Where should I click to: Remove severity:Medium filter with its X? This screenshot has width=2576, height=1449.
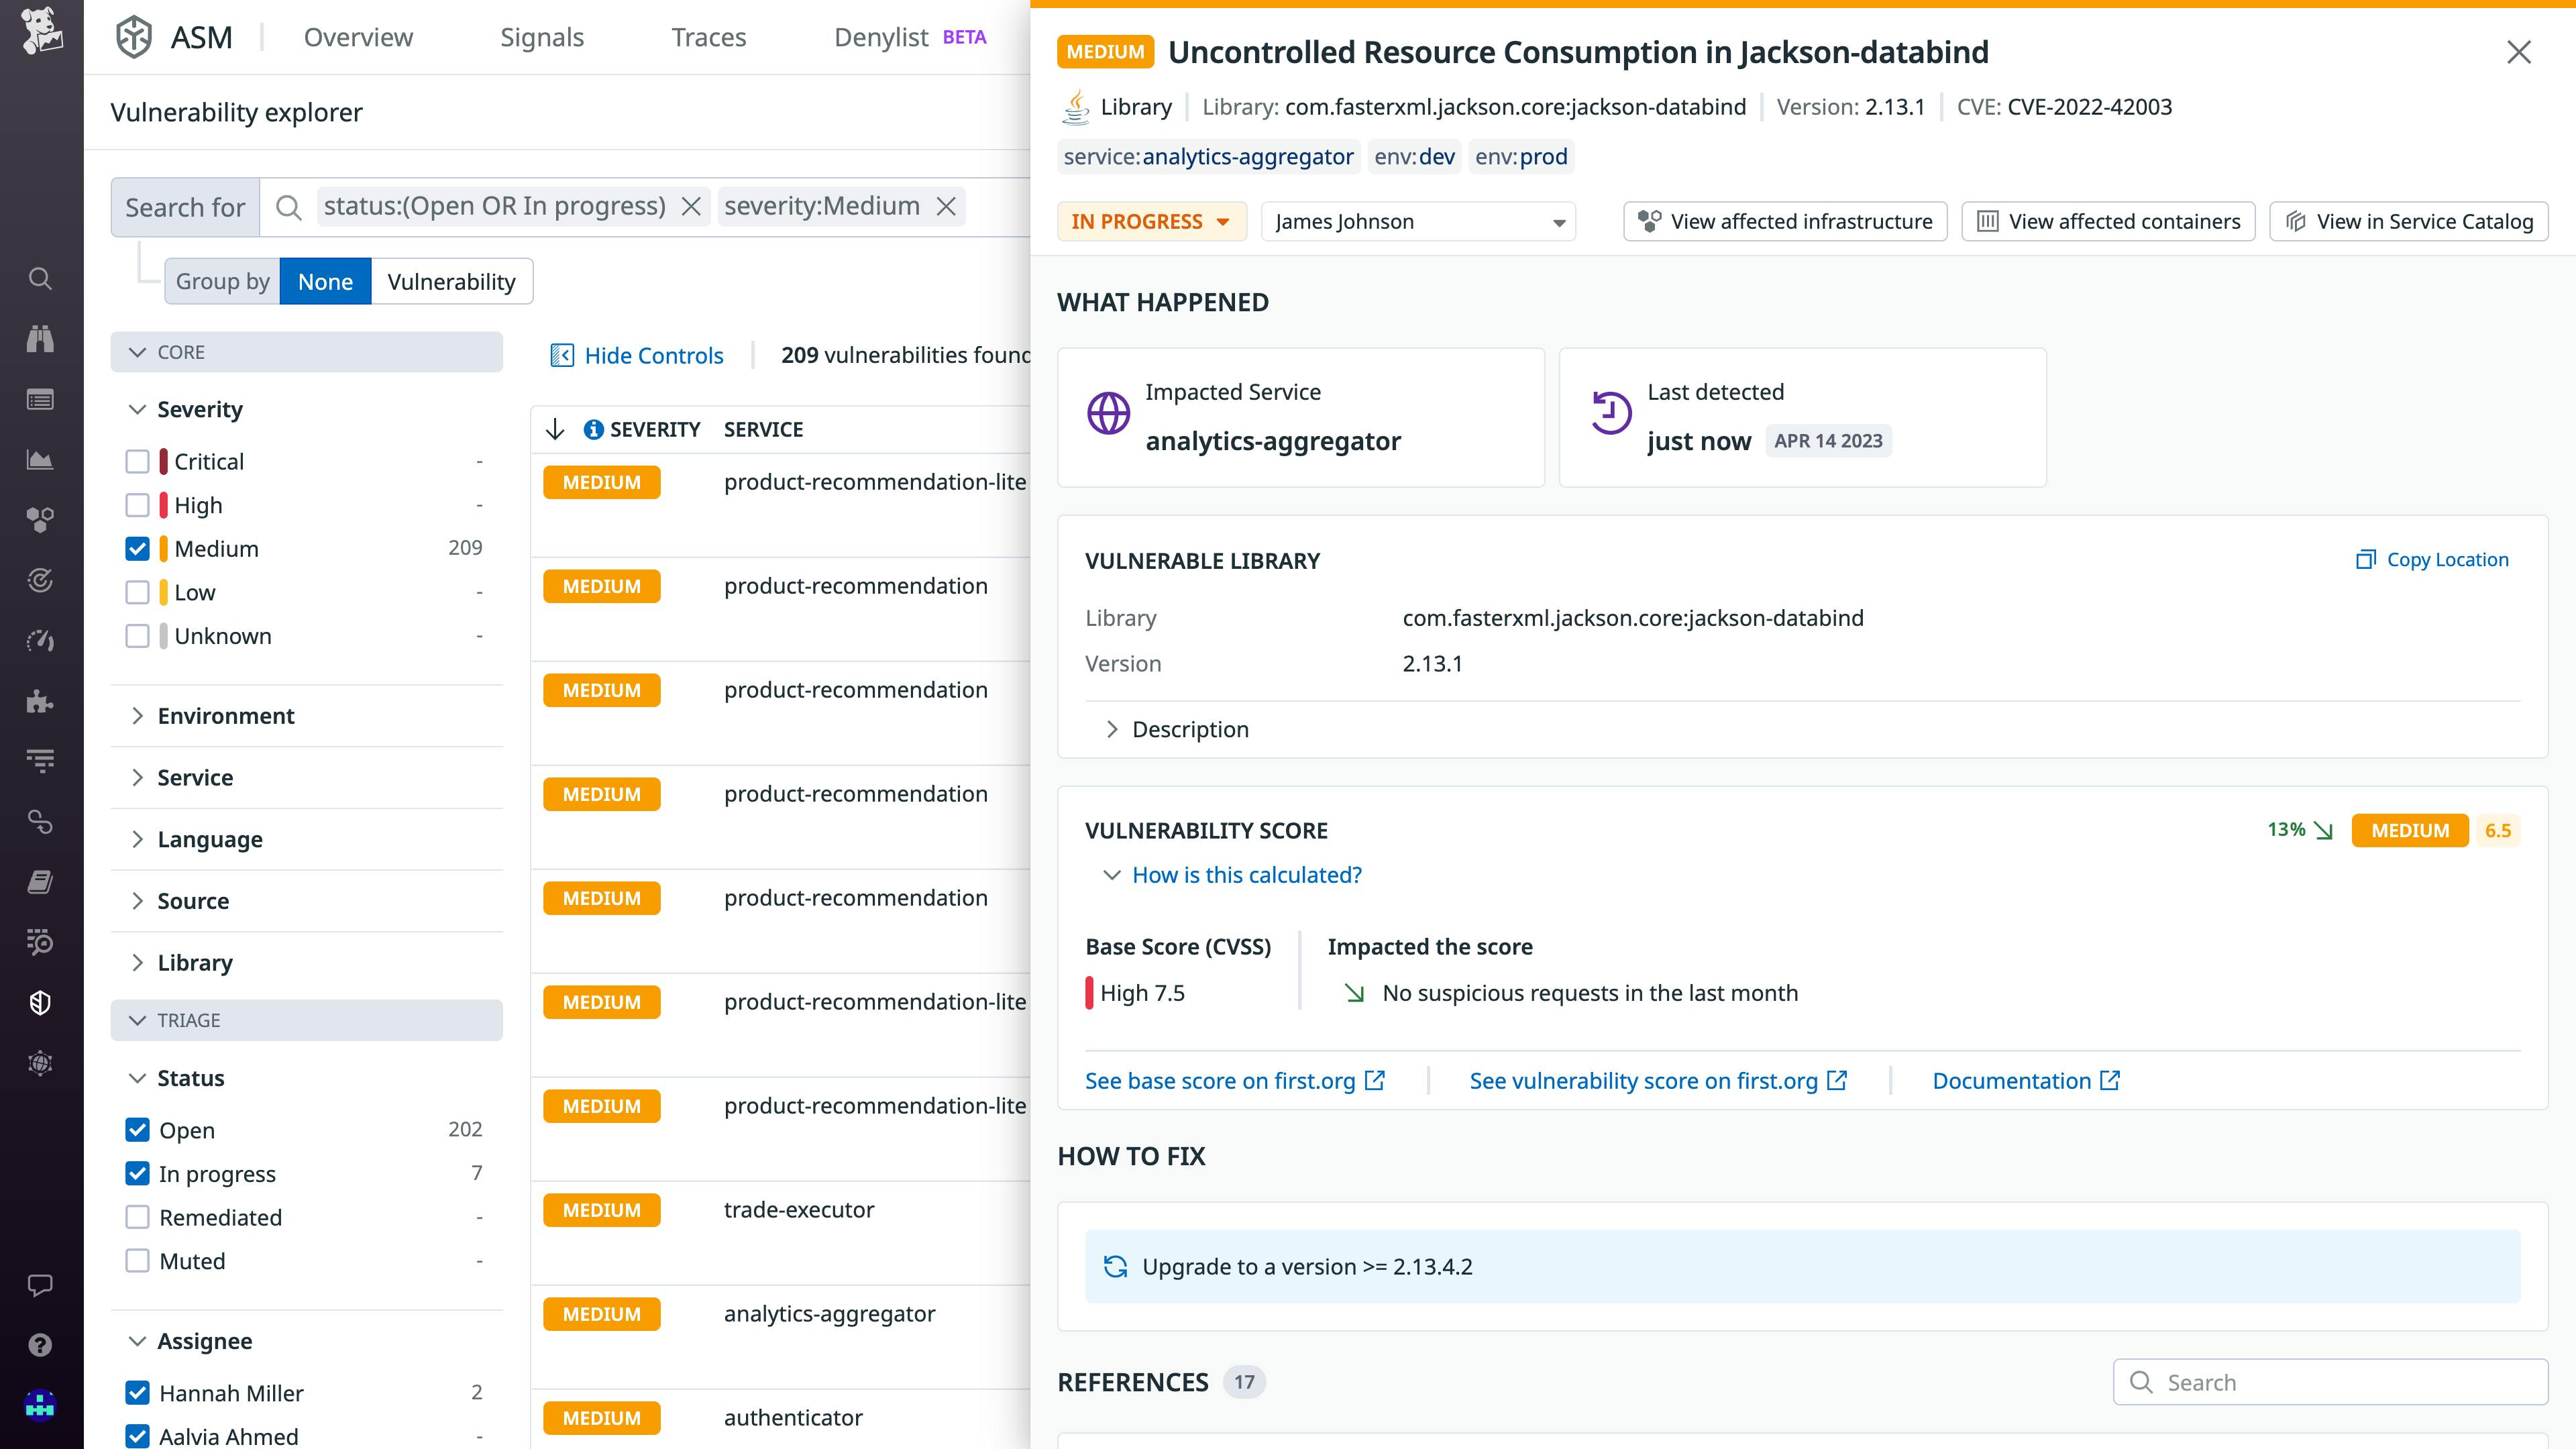pos(946,207)
